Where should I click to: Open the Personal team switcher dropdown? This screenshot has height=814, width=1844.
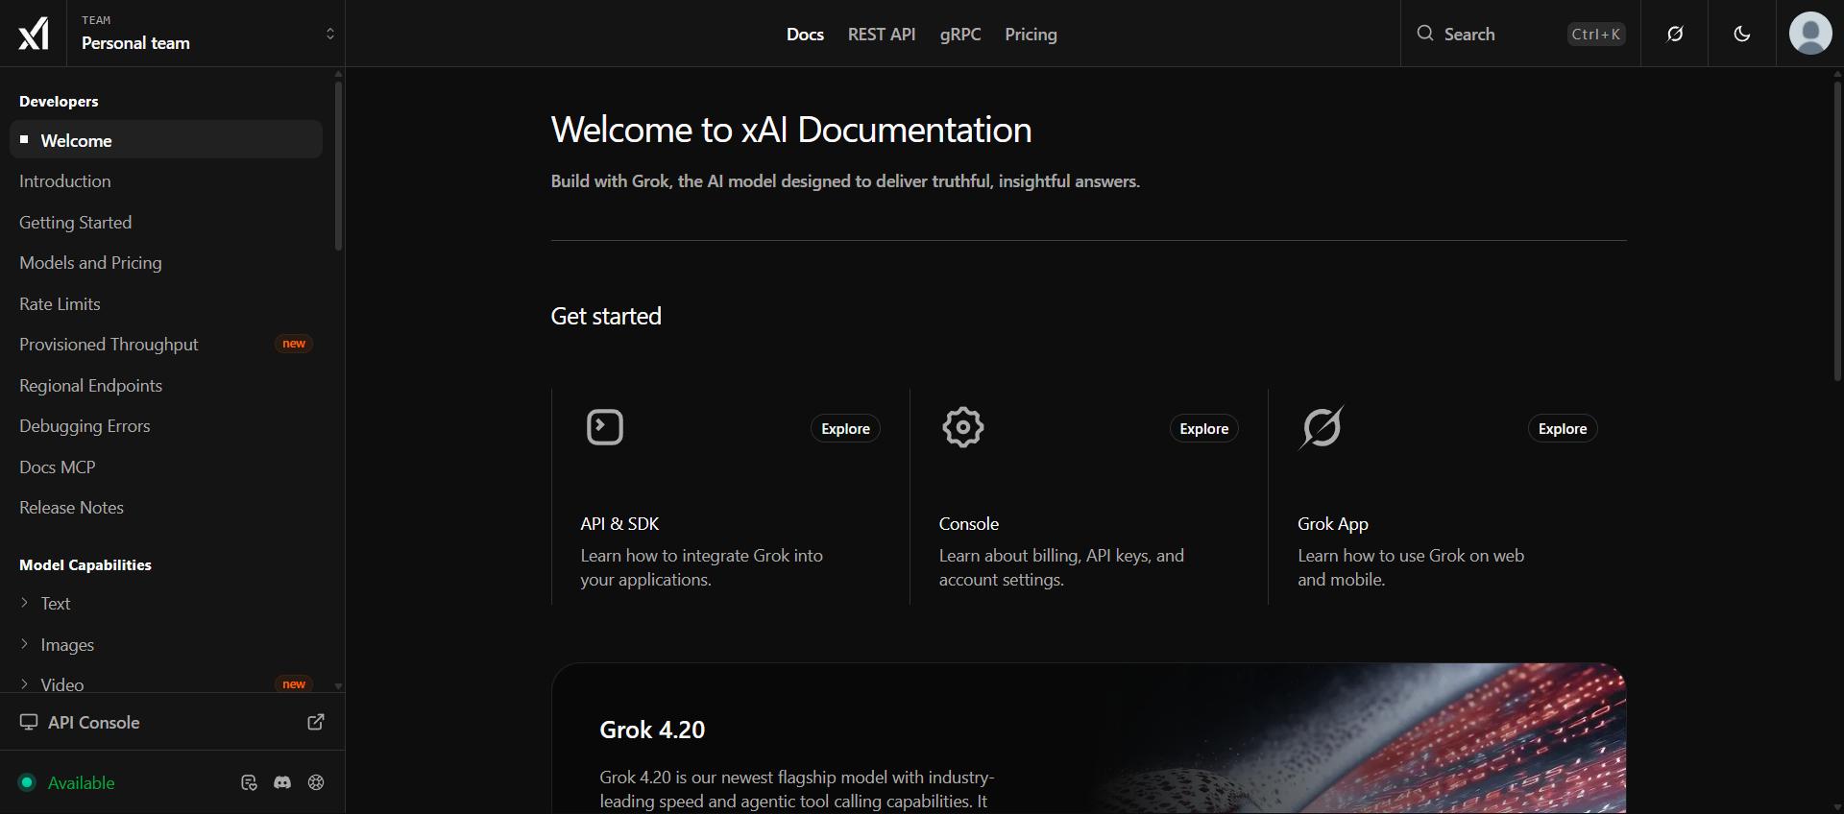click(206, 34)
